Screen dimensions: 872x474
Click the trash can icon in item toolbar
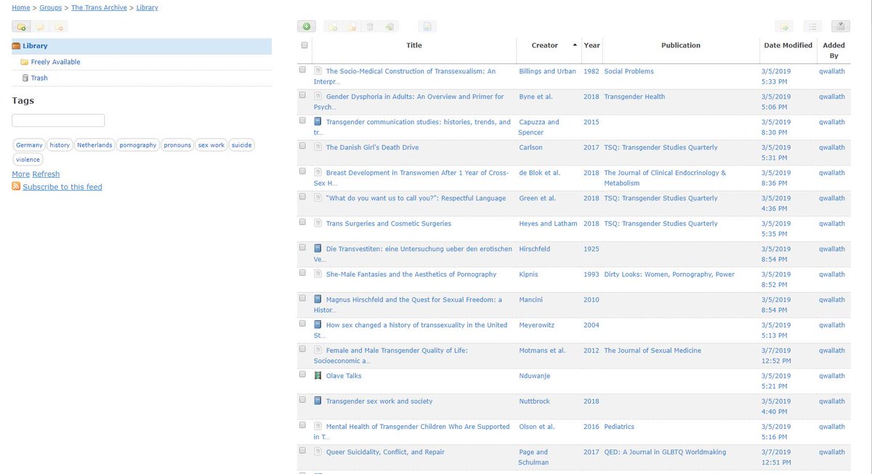point(370,27)
